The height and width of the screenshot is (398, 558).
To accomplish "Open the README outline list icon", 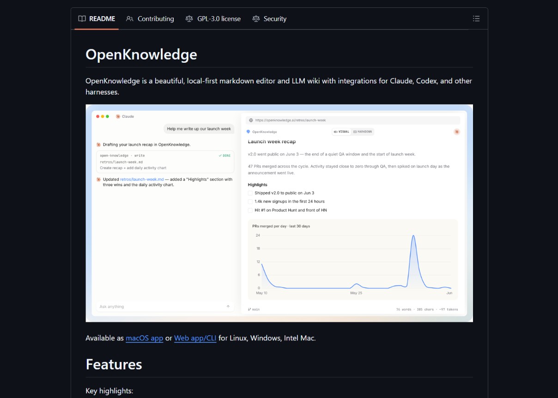I will [476, 19].
